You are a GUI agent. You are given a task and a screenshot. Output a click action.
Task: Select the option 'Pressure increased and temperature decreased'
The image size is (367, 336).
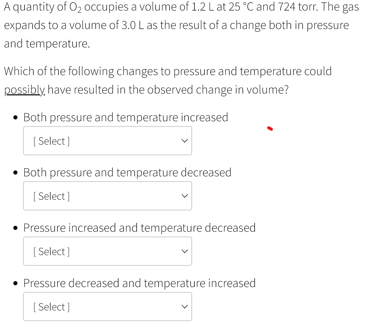click(x=139, y=228)
